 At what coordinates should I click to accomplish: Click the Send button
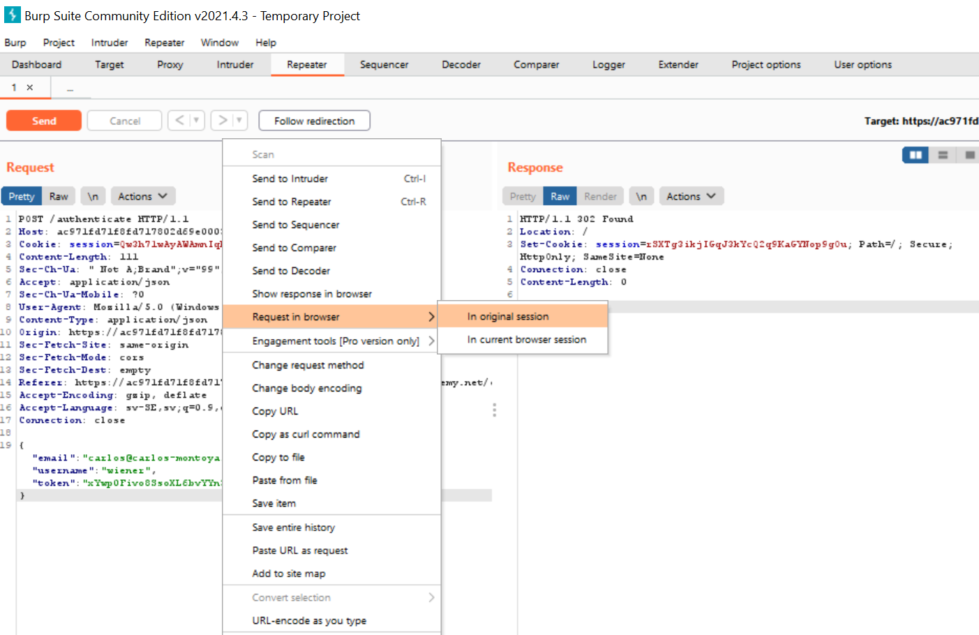tap(44, 121)
